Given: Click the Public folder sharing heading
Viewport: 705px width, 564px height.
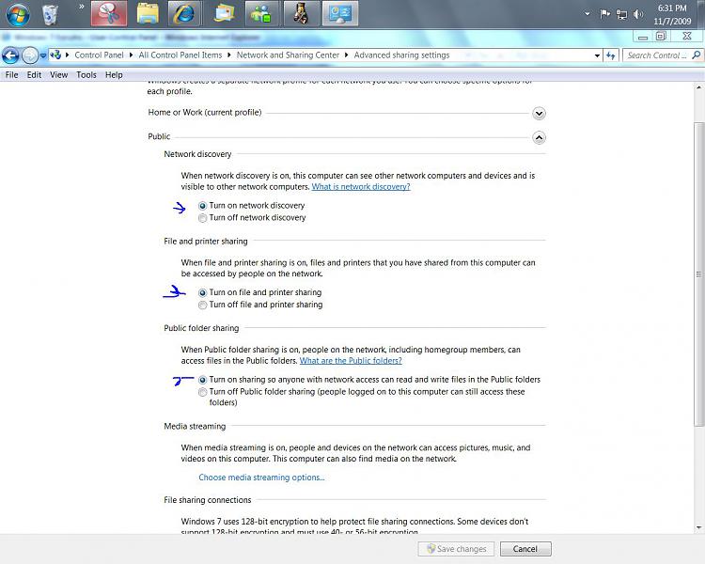Looking at the screenshot, I should [x=201, y=328].
